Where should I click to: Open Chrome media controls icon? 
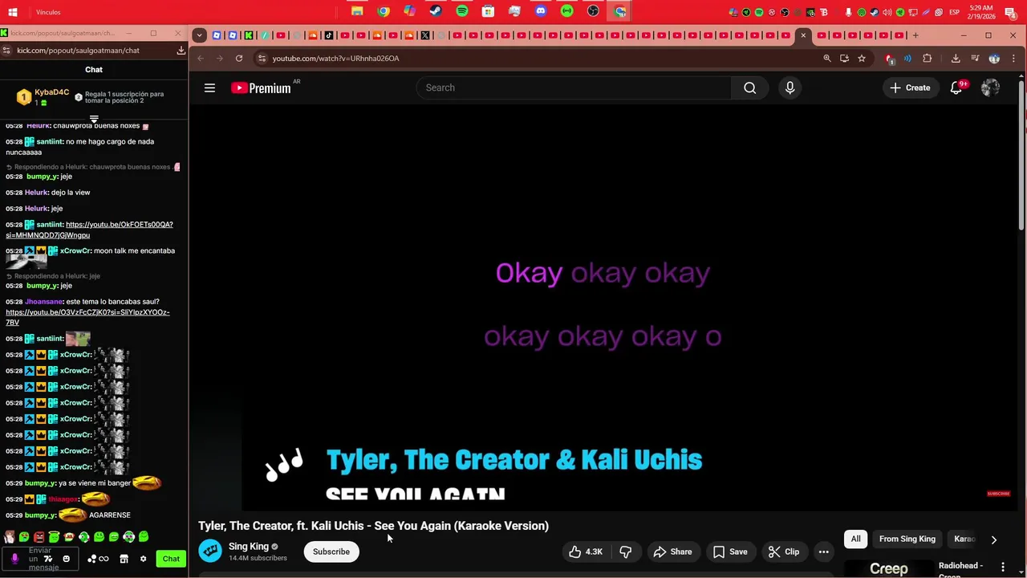click(975, 59)
